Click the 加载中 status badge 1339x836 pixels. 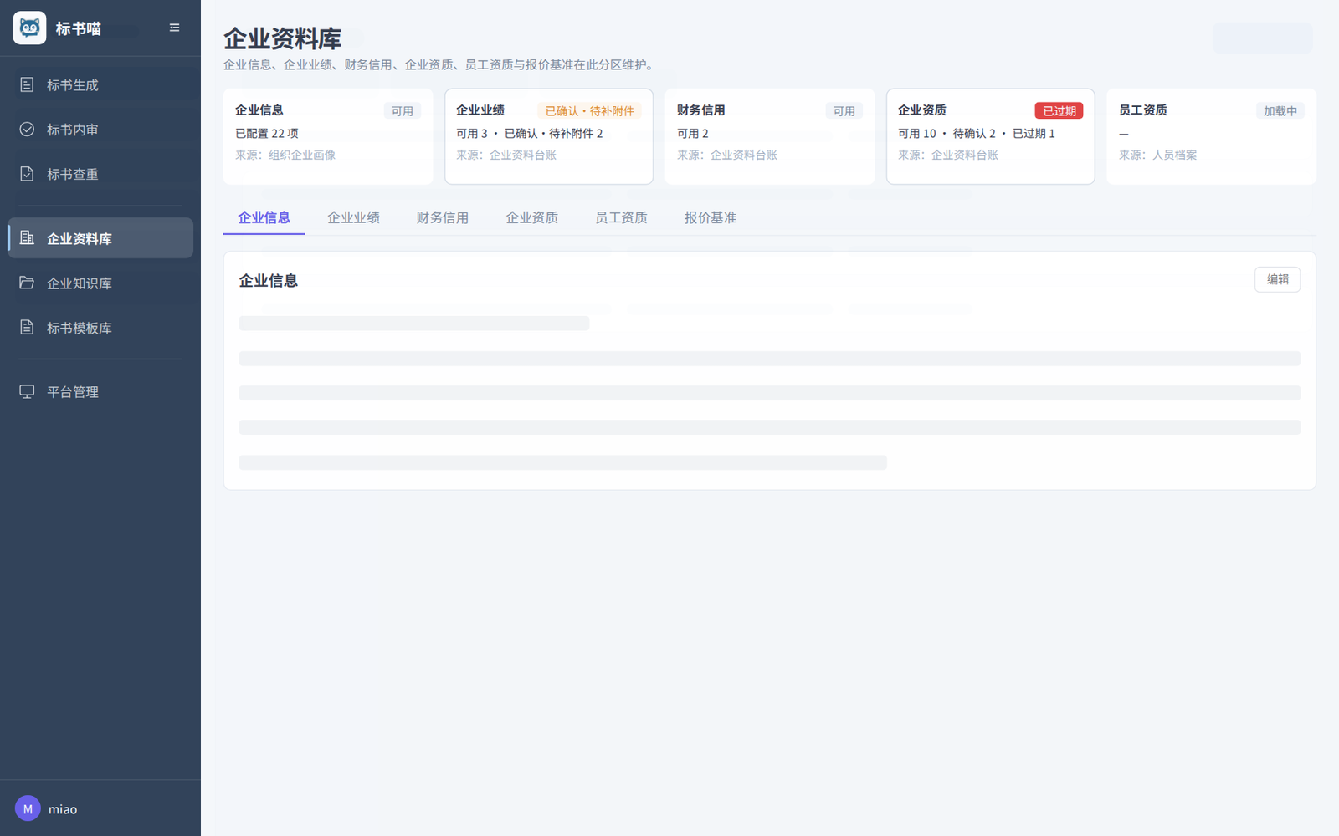pyautogui.click(x=1280, y=110)
